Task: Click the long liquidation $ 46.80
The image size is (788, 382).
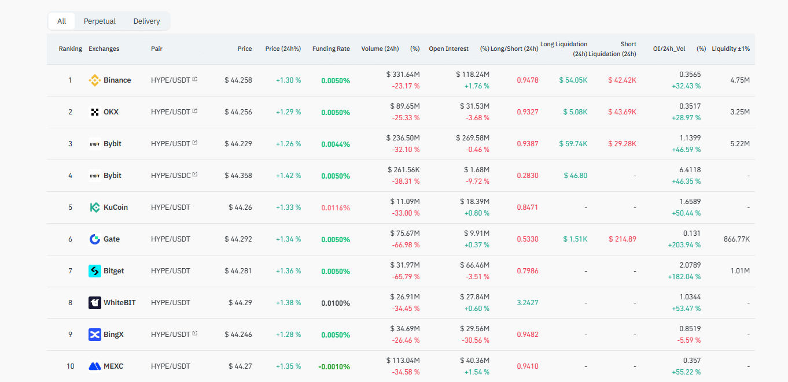Action: pyautogui.click(x=576, y=176)
